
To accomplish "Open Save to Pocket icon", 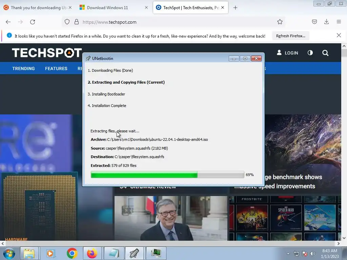I will (x=314, y=22).
